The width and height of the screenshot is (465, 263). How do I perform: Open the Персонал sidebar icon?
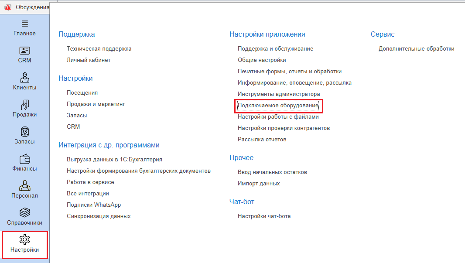[x=24, y=186]
